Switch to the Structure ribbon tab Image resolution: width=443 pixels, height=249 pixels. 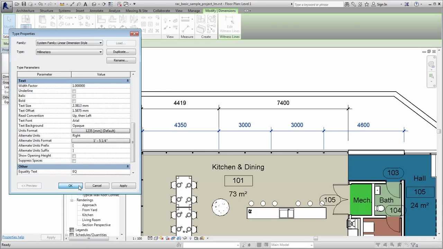coord(46,11)
